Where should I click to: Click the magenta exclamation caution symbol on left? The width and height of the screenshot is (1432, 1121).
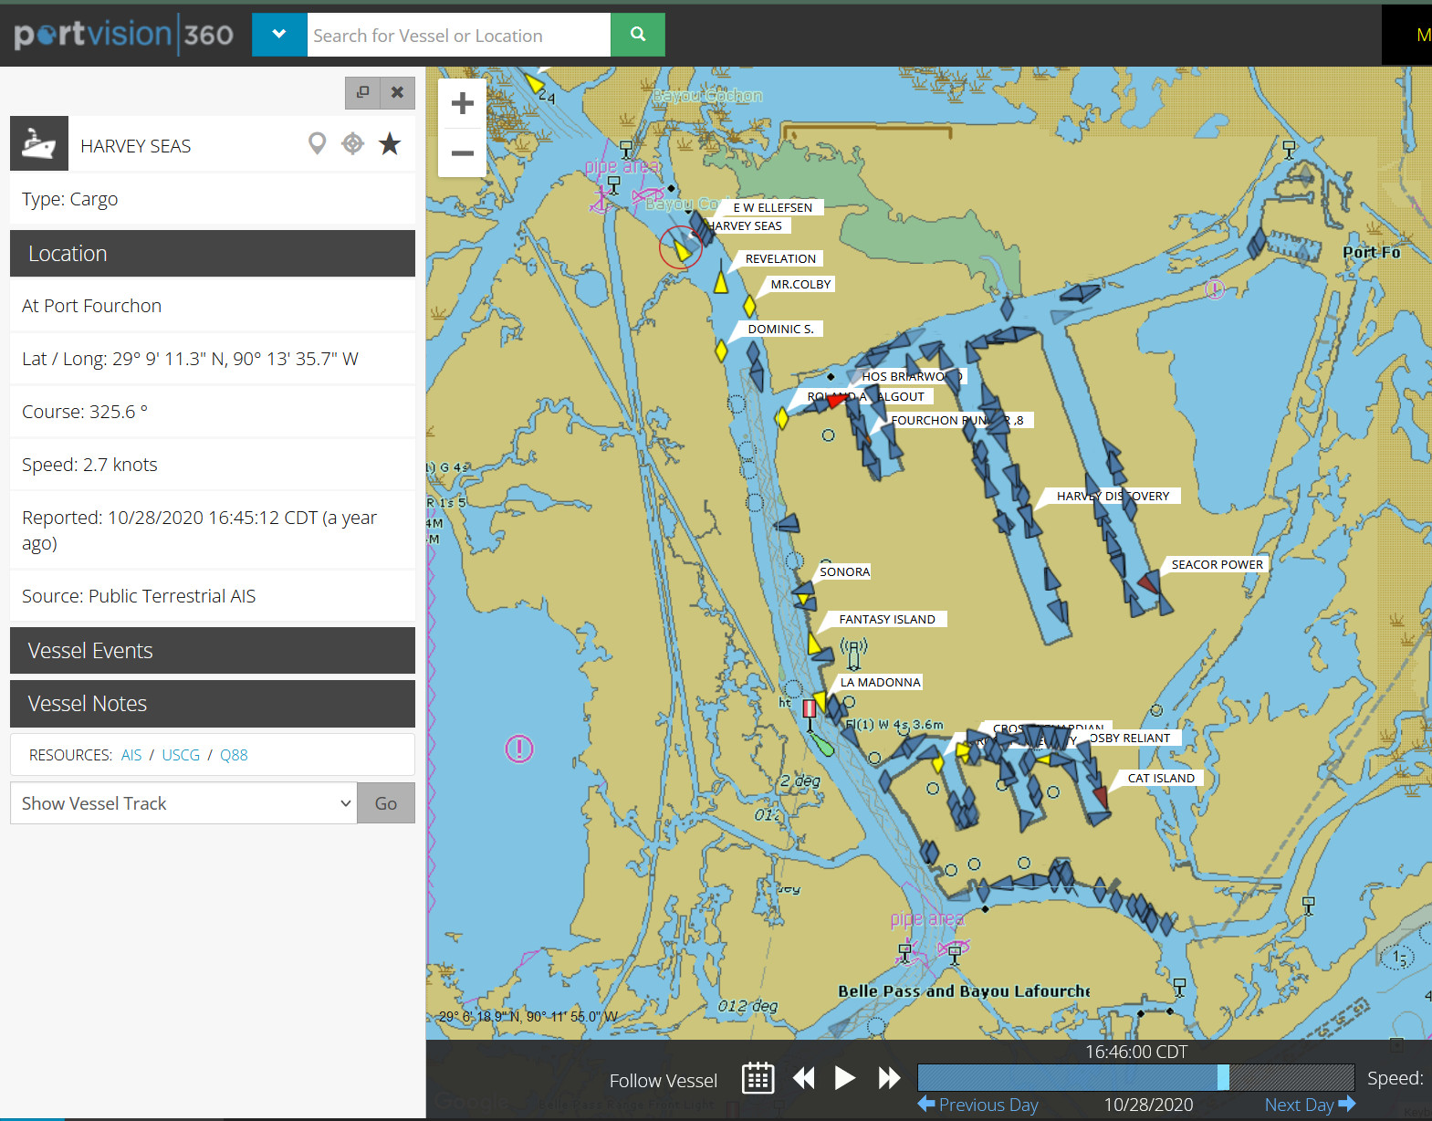519,749
